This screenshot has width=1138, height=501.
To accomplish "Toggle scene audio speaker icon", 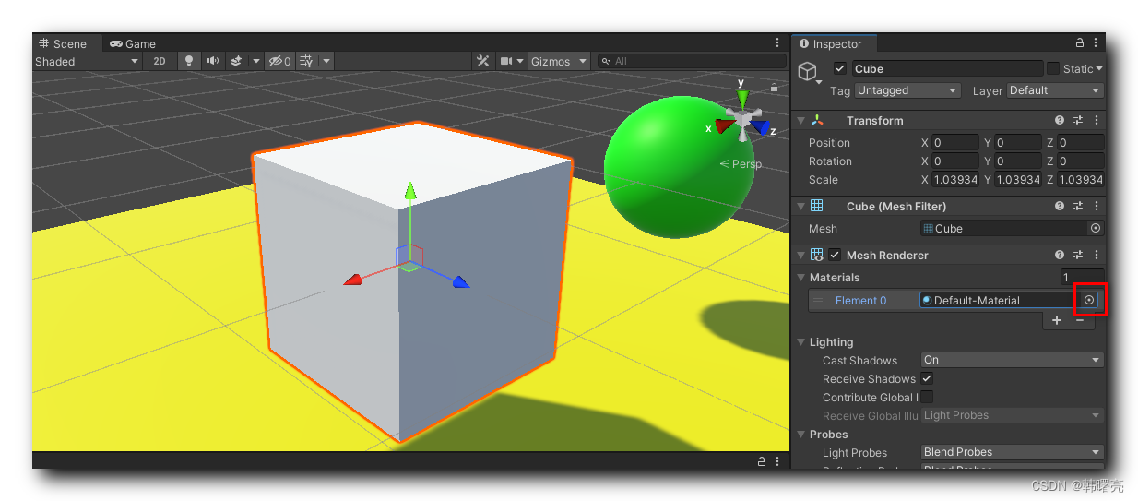I will 213,61.
